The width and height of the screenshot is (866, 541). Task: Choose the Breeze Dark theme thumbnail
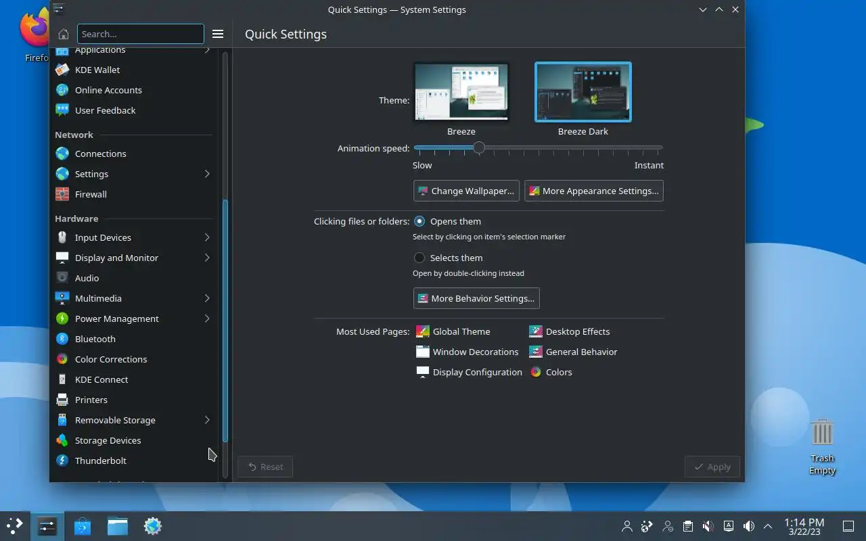click(x=583, y=92)
